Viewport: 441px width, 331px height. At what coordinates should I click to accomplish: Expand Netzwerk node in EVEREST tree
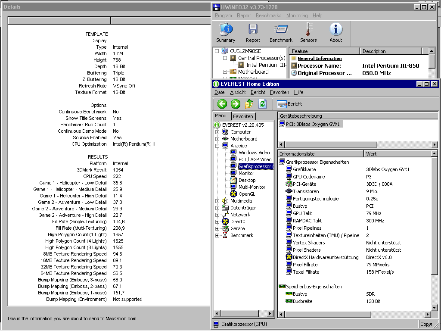click(x=217, y=215)
